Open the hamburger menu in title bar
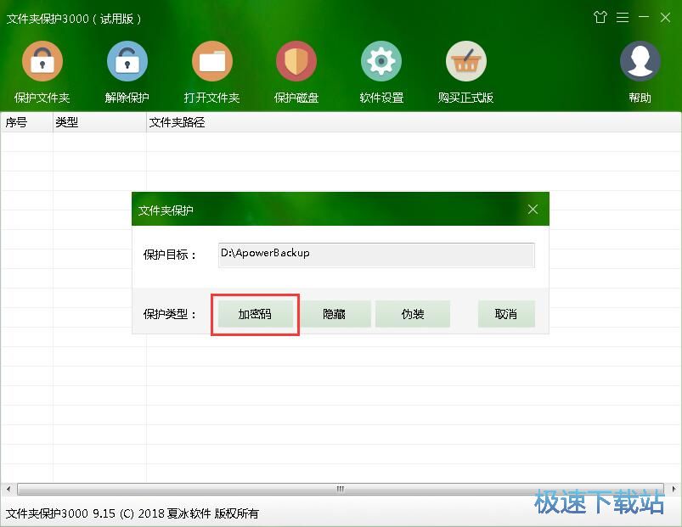The width and height of the screenshot is (682, 527). pos(623,17)
